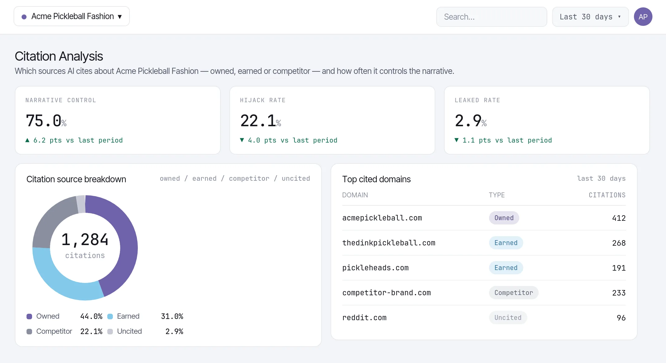
Task: Click the Top cited domains title
Action: tap(376, 179)
